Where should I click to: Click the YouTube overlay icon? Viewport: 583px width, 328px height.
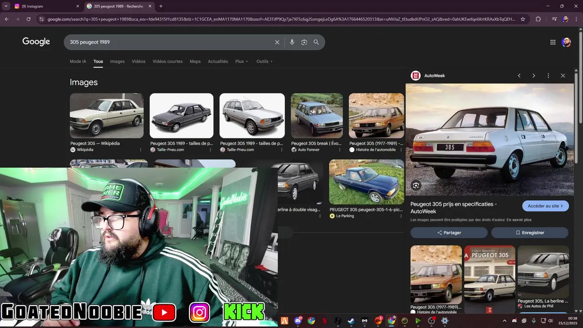164,313
